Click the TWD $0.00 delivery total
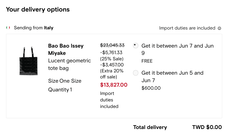231x139 pixels. point(207,127)
